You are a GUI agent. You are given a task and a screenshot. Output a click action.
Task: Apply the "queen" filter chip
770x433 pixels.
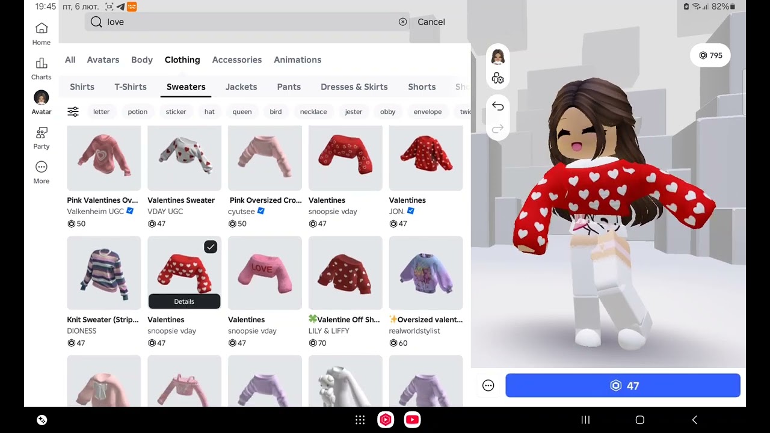242,111
